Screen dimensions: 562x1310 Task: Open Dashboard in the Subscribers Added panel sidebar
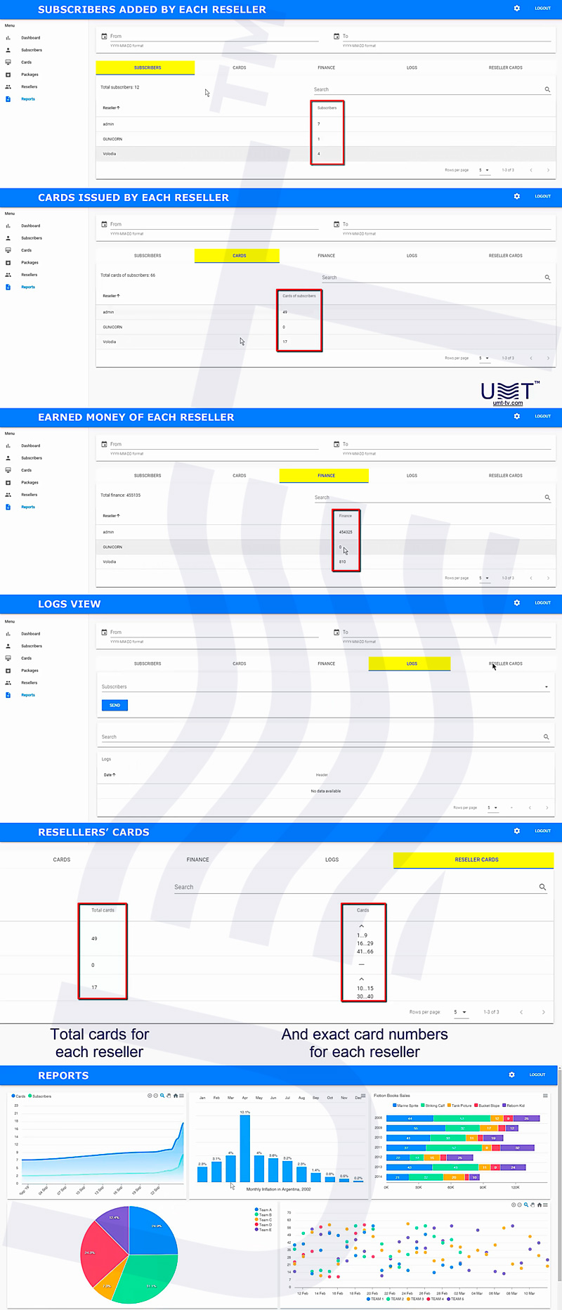tap(30, 38)
